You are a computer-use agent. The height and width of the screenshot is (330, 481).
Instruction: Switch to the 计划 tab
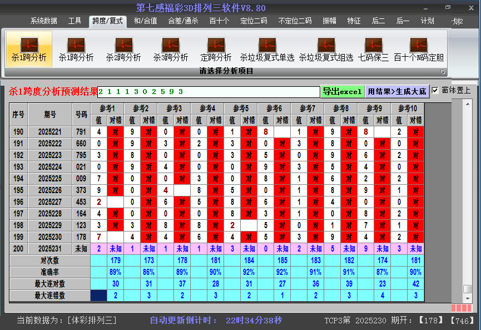coord(427,21)
